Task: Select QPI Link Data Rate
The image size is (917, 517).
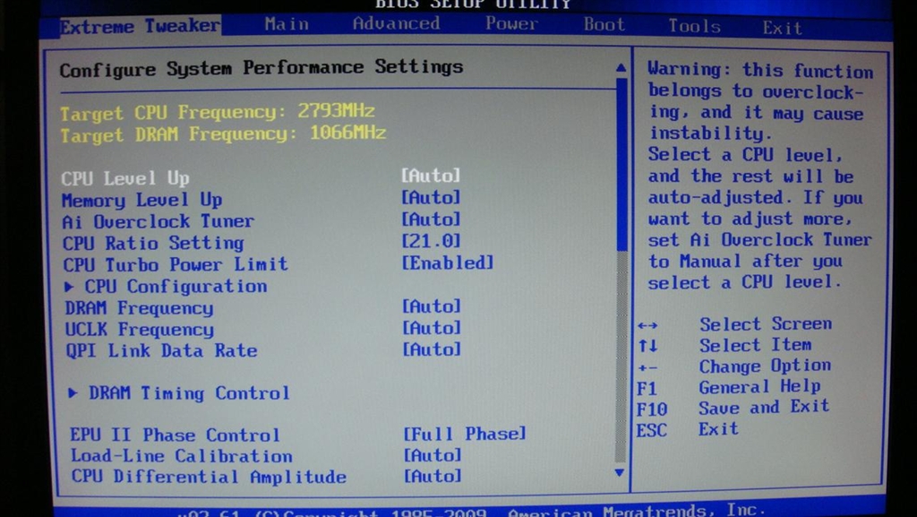Action: coord(161,350)
